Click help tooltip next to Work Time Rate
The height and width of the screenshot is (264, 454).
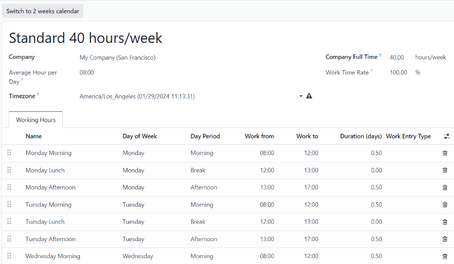point(372,71)
